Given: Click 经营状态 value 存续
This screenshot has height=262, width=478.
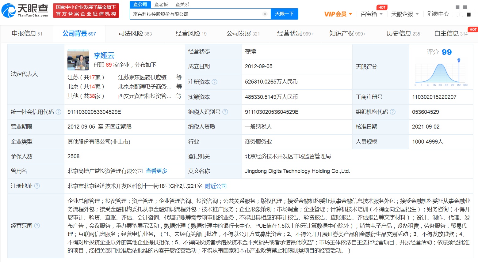Looking at the screenshot, I should point(250,51).
